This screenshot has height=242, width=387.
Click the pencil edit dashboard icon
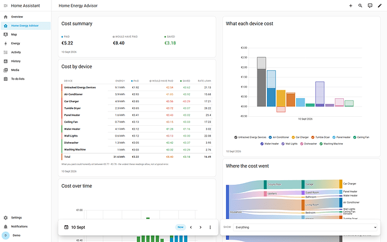pyautogui.click(x=380, y=6)
